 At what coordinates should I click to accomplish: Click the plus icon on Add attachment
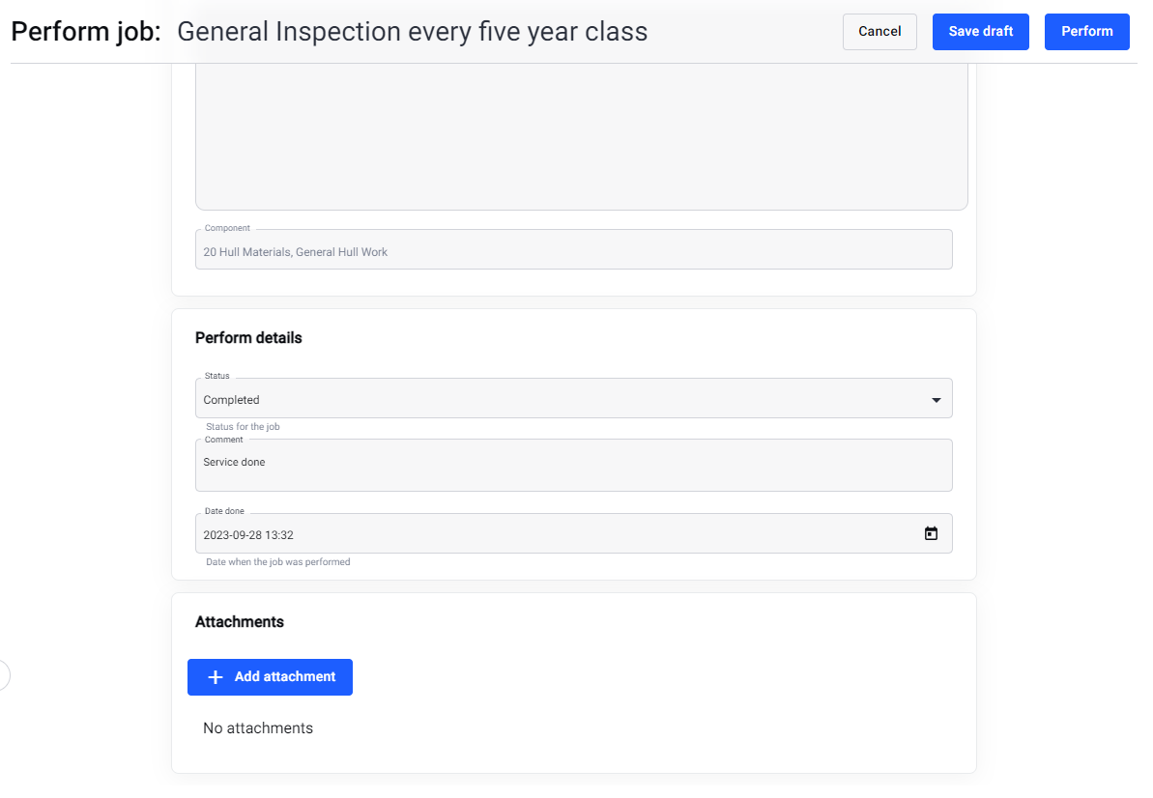pos(215,677)
